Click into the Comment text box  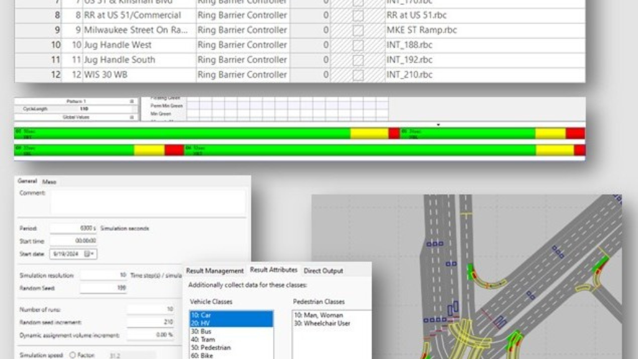147,202
